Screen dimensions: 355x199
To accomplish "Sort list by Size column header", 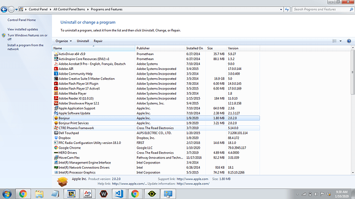I will (216, 48).
